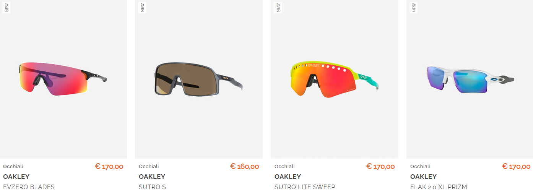Screen dimensions: 533x193
Task: Click the NEW badge on SUTRO LITE SWEEP card
Action: [278, 7]
